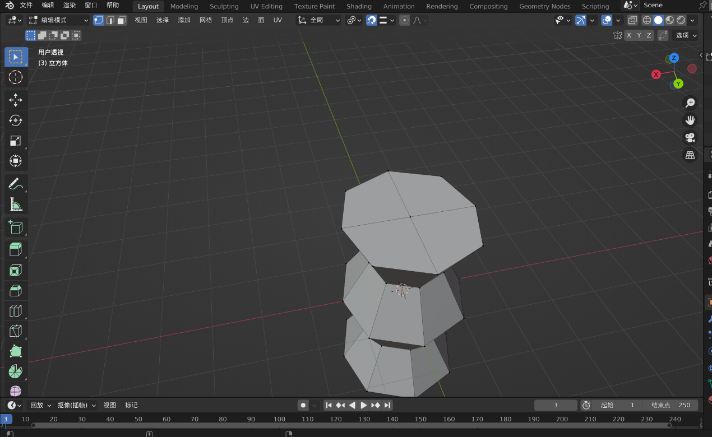The height and width of the screenshot is (437, 712).
Task: Open the 编辑模式 mode dropdown
Action: pyautogui.click(x=59, y=20)
